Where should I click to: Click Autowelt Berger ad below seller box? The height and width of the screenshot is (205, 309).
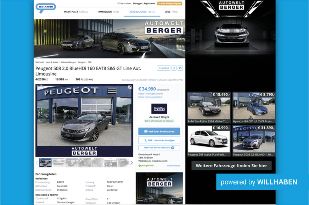pos(159,188)
